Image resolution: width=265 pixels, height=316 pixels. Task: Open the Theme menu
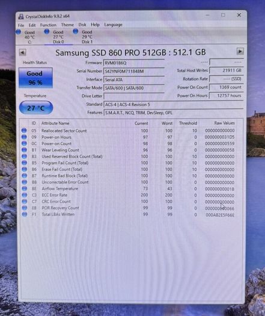pyautogui.click(x=67, y=25)
